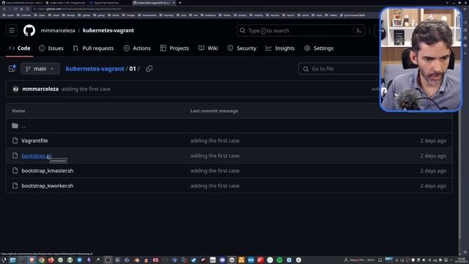This screenshot has width=469, height=264.
Task: Click the file icon next to Vagrantfile
Action: pyautogui.click(x=15, y=140)
